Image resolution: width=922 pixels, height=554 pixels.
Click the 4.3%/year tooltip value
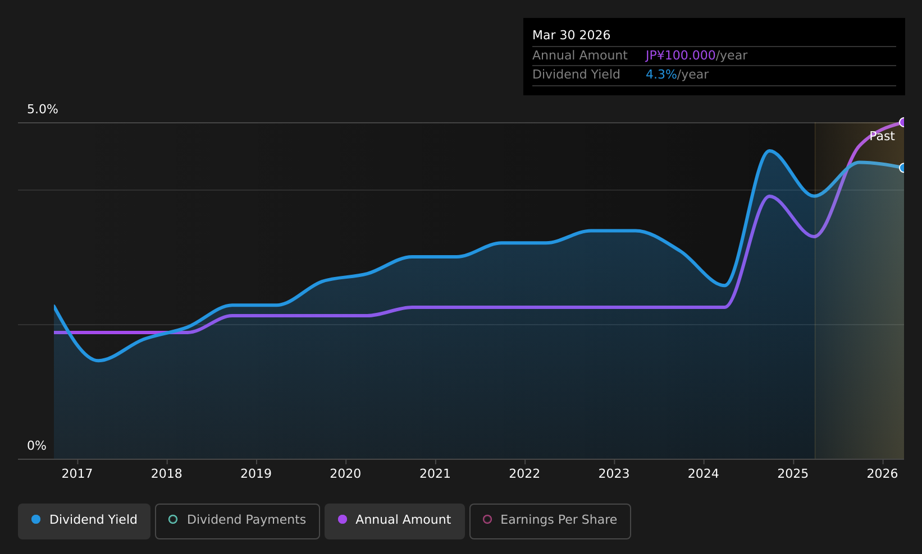pyautogui.click(x=677, y=75)
